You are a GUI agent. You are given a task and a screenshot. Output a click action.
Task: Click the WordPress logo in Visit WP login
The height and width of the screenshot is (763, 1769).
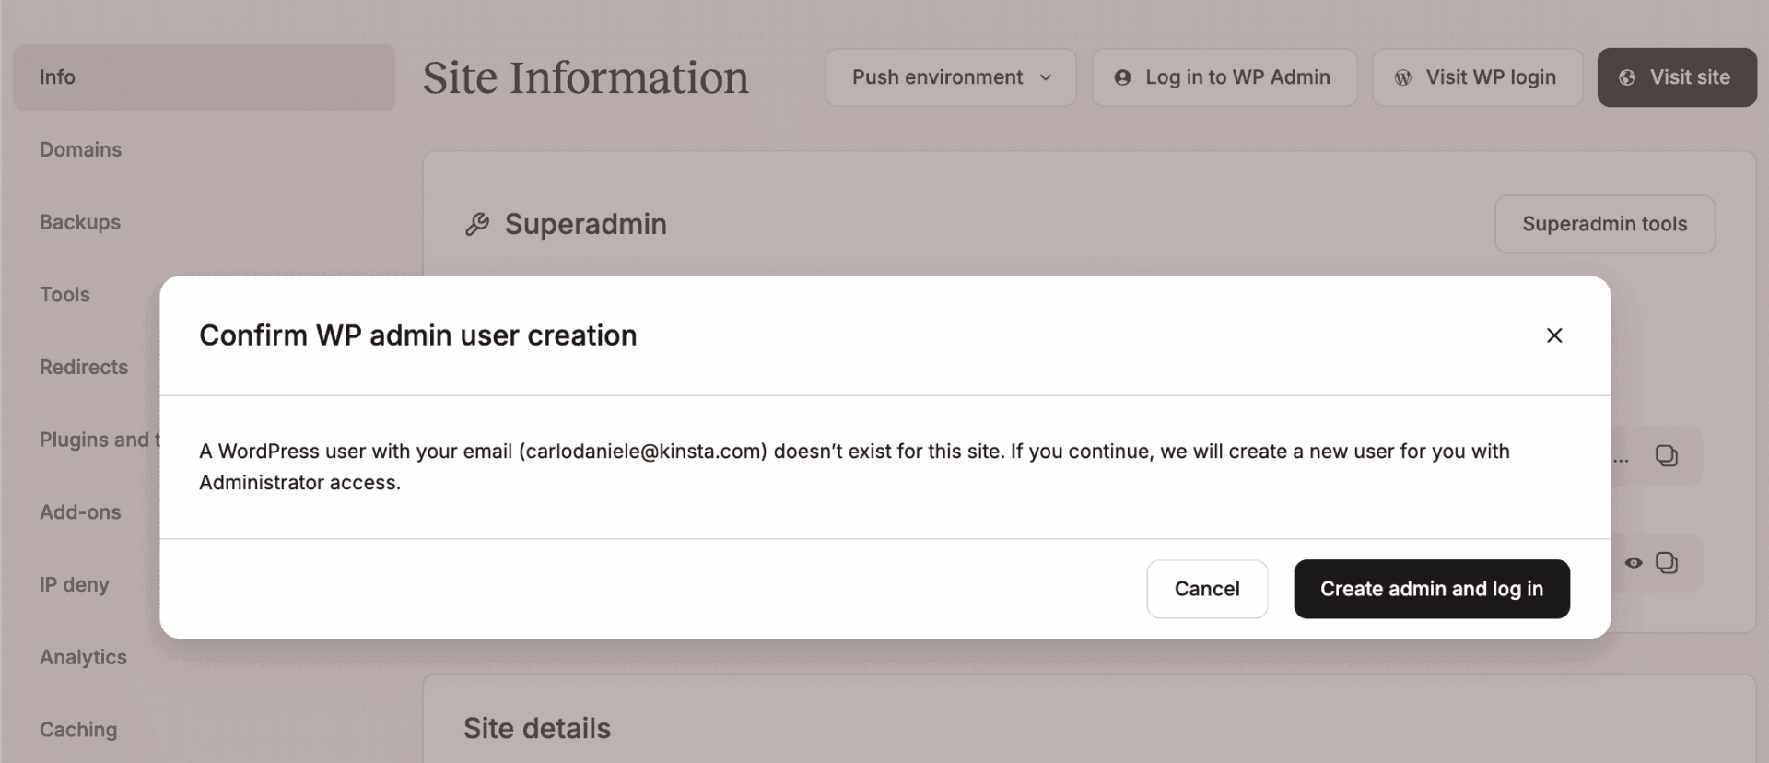pos(1402,77)
